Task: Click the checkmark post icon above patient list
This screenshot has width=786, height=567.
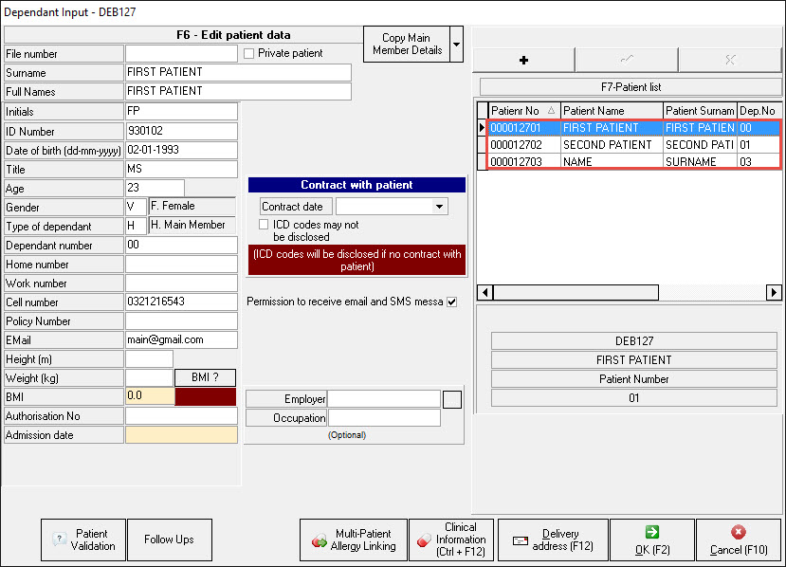Action: click(x=626, y=59)
